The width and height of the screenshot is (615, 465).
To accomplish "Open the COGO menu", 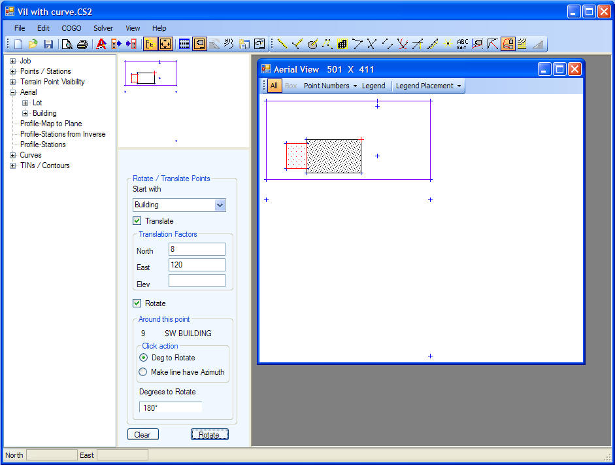I will (71, 28).
